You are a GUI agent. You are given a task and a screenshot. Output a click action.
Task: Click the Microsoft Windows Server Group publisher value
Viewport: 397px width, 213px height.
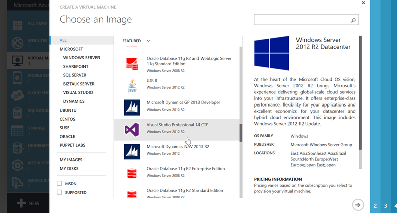coord(321,145)
